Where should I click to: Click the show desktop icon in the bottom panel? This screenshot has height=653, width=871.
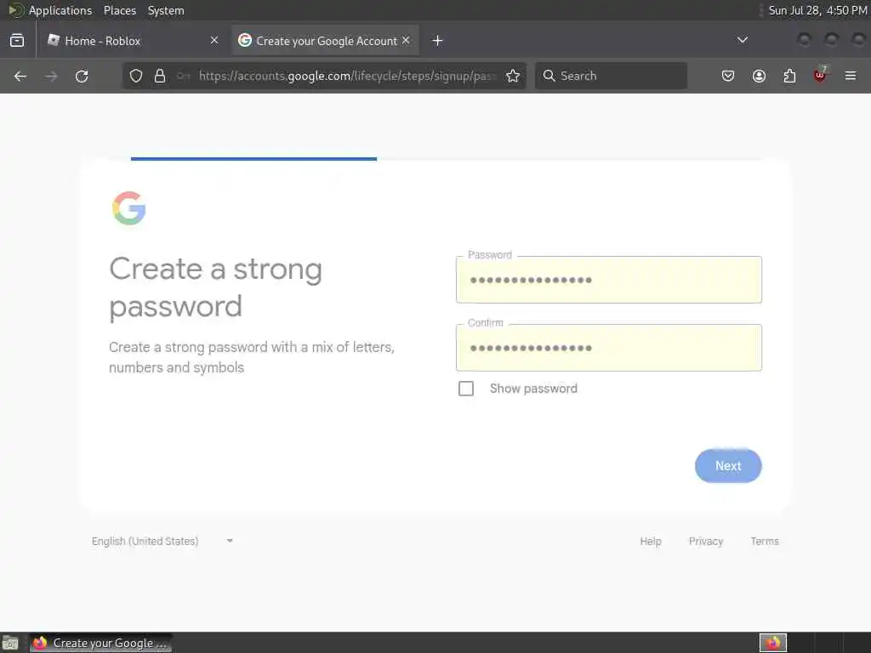tap(10, 644)
